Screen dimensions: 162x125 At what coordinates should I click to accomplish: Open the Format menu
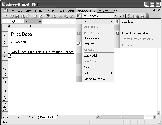point(50,10)
